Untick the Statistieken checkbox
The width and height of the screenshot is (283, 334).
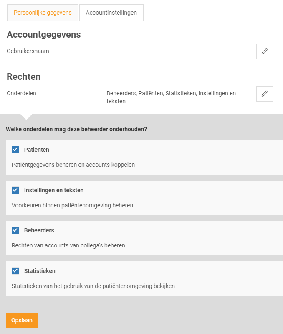(x=15, y=271)
